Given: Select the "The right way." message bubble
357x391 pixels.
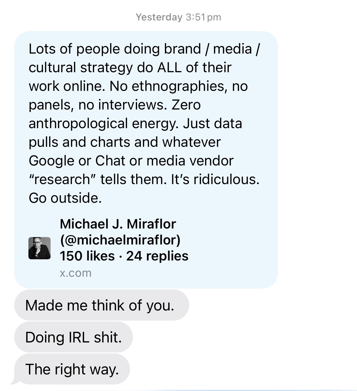Looking at the screenshot, I should tap(72, 369).
